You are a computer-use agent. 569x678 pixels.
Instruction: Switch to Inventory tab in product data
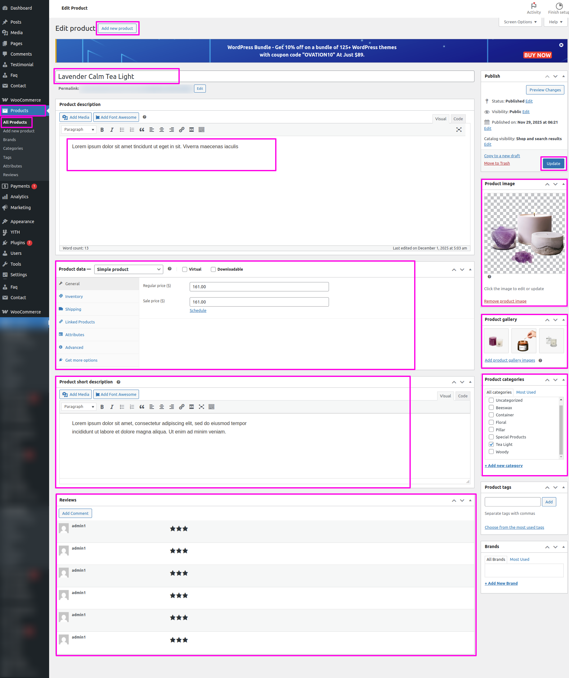(x=74, y=296)
